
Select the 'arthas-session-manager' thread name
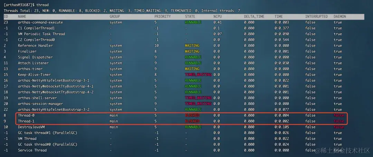point(40,104)
